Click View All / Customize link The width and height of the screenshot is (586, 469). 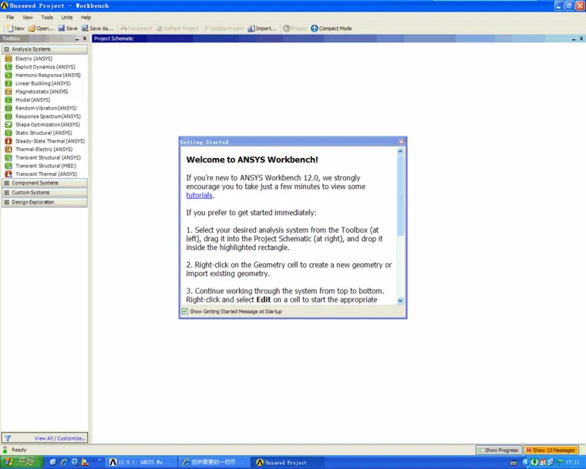pyautogui.click(x=60, y=438)
